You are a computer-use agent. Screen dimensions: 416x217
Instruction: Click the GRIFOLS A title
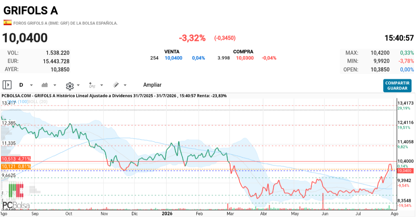click(30, 11)
